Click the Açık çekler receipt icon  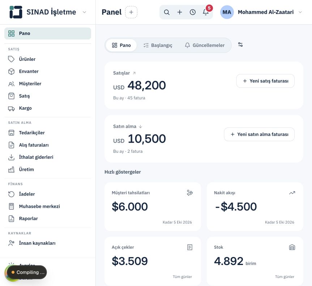tap(190, 247)
